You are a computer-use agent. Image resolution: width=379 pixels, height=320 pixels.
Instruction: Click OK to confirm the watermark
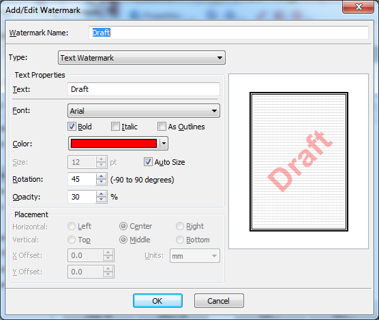157,301
